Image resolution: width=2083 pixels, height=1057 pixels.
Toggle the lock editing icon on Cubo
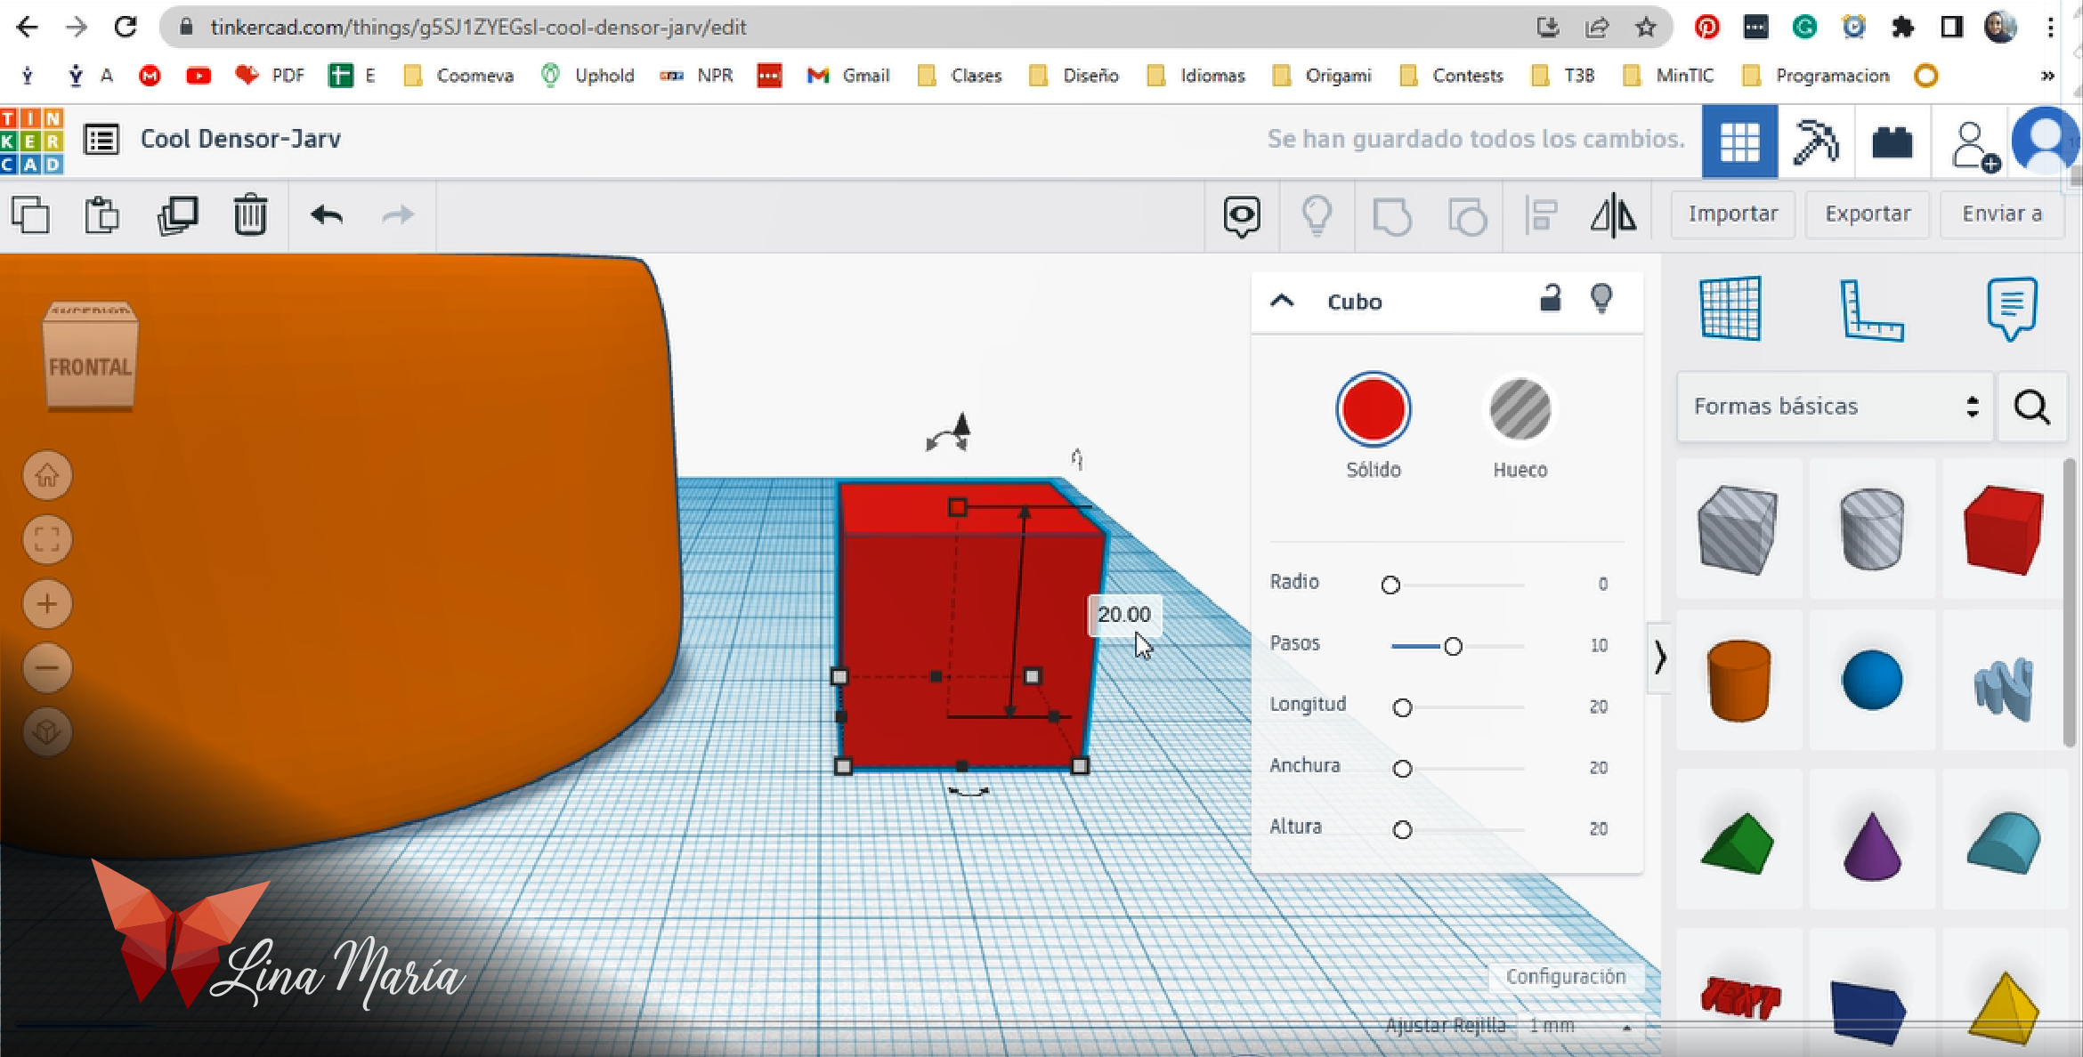pos(1550,299)
